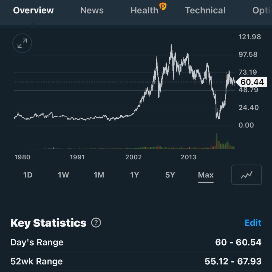Tap the 52wk Range row
This screenshot has width=272, height=272.
[136, 261]
